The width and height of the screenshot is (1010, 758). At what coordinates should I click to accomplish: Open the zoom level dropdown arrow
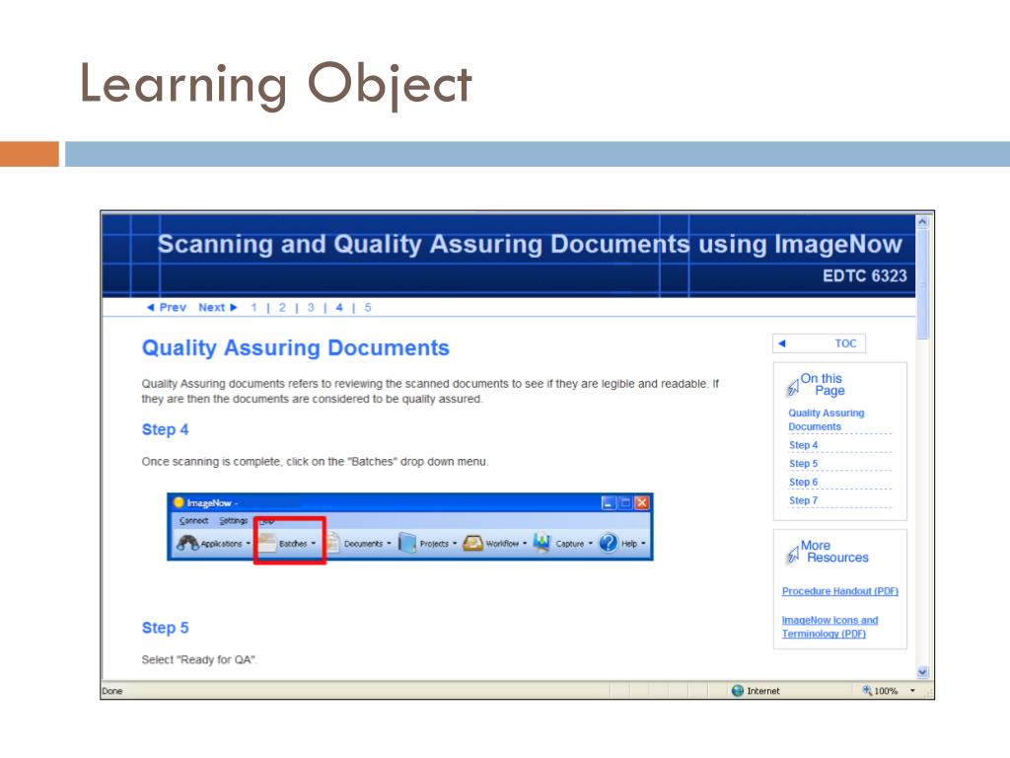912,690
